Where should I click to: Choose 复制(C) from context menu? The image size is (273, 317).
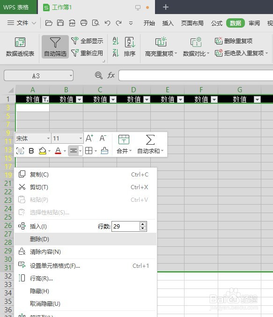point(85,175)
